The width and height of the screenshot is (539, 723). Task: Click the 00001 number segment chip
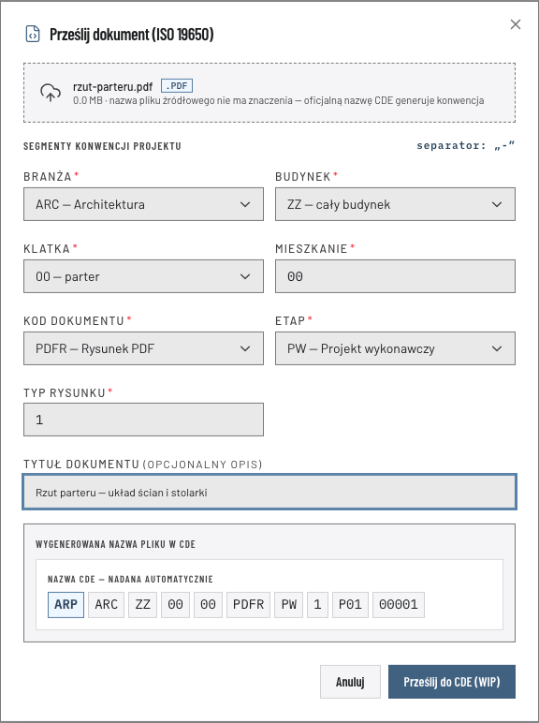point(399,604)
